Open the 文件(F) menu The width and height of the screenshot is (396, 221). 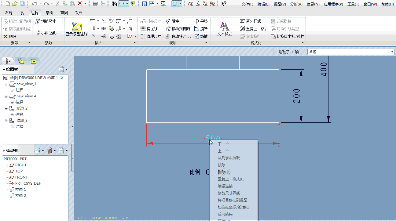pos(248,4)
